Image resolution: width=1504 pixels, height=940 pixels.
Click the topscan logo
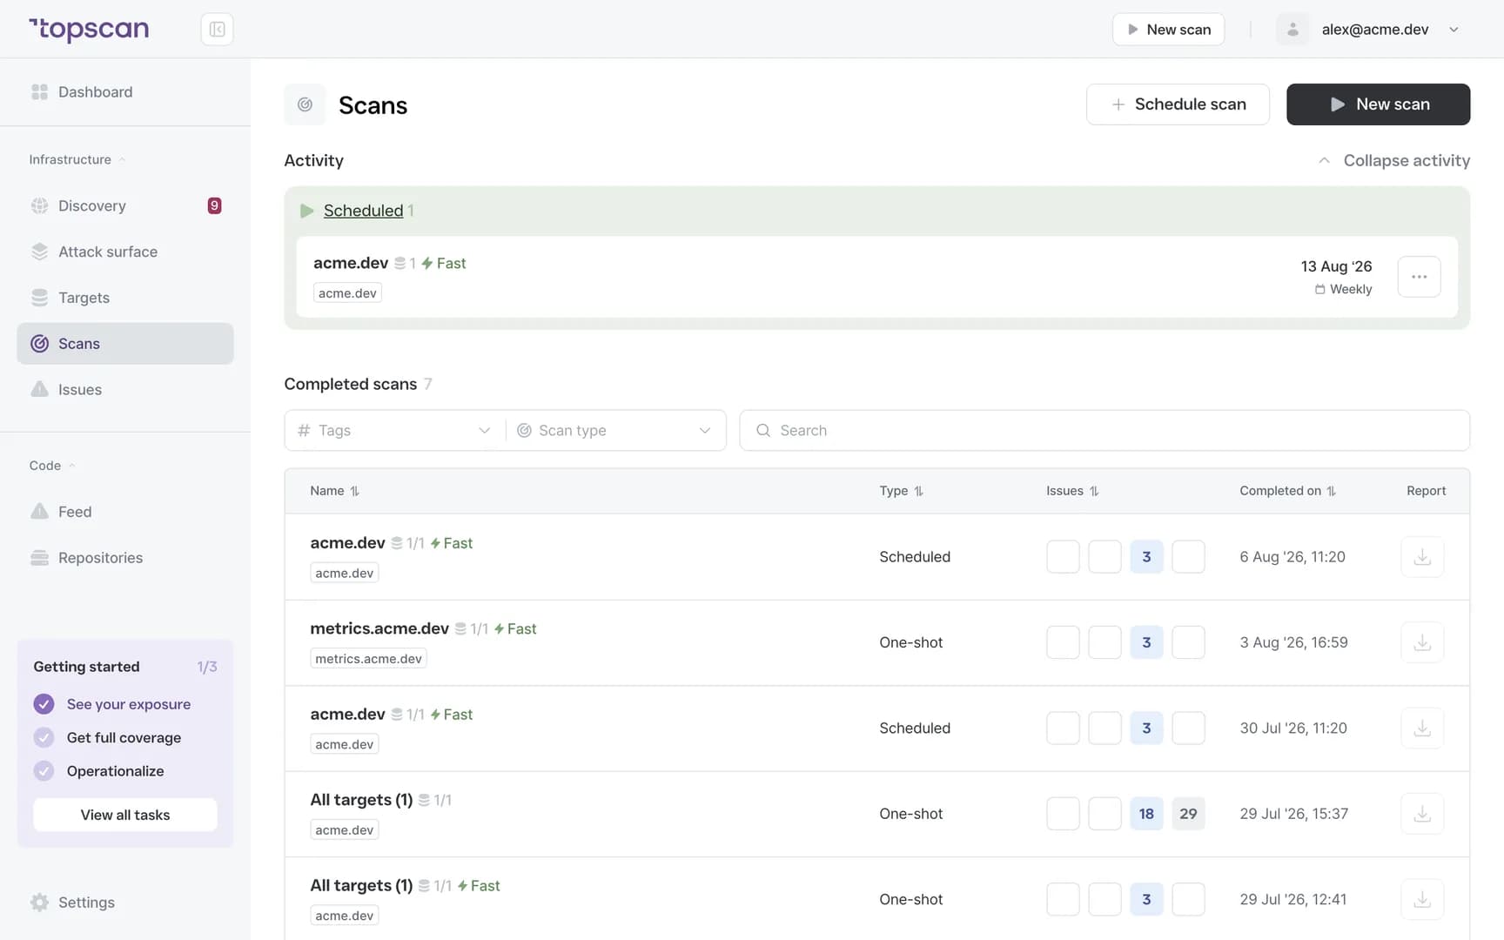(x=89, y=29)
